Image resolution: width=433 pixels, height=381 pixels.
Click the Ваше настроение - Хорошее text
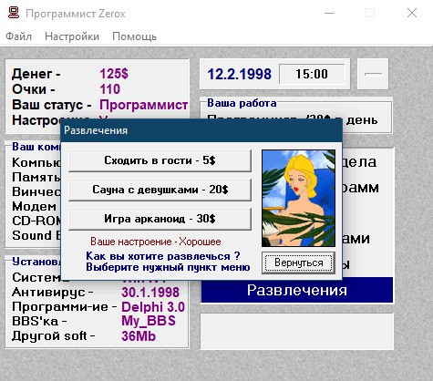pos(156,242)
